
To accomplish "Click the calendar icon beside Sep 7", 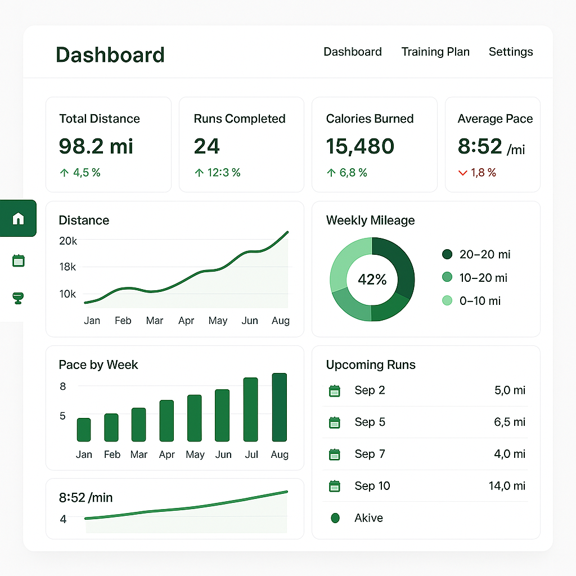I will point(335,454).
